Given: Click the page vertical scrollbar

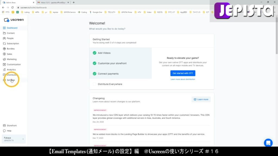Looking at the screenshot, I should tap(277, 35).
